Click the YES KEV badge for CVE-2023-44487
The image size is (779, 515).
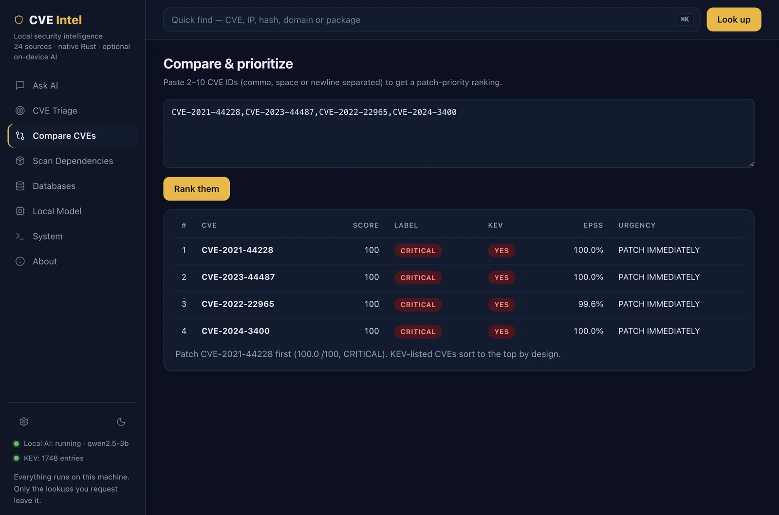pos(501,277)
